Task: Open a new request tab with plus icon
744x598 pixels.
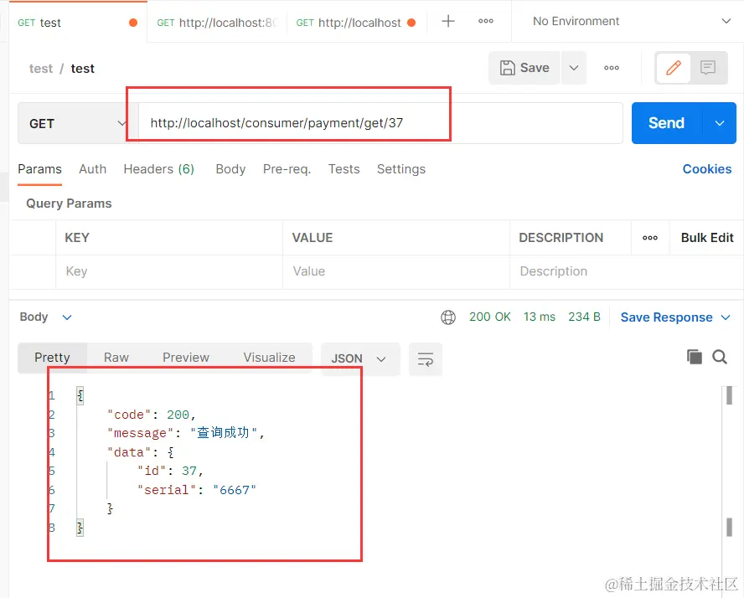Action: coord(448,21)
